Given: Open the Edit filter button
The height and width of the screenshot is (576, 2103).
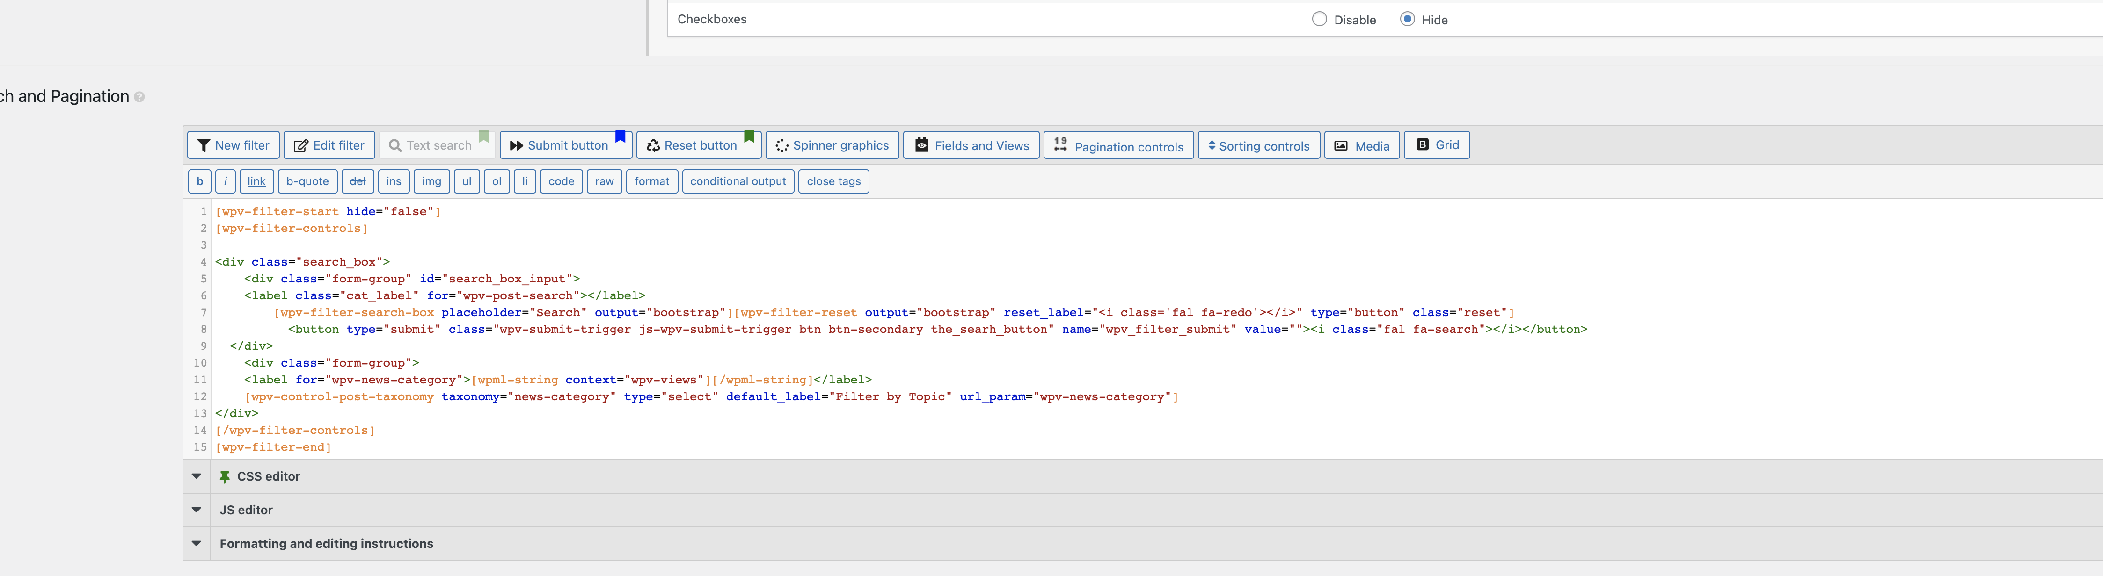Looking at the screenshot, I should tap(329, 145).
